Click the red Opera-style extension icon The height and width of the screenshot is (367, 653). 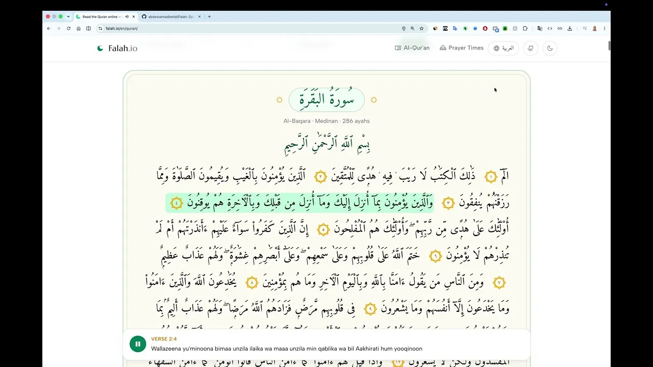click(485, 29)
